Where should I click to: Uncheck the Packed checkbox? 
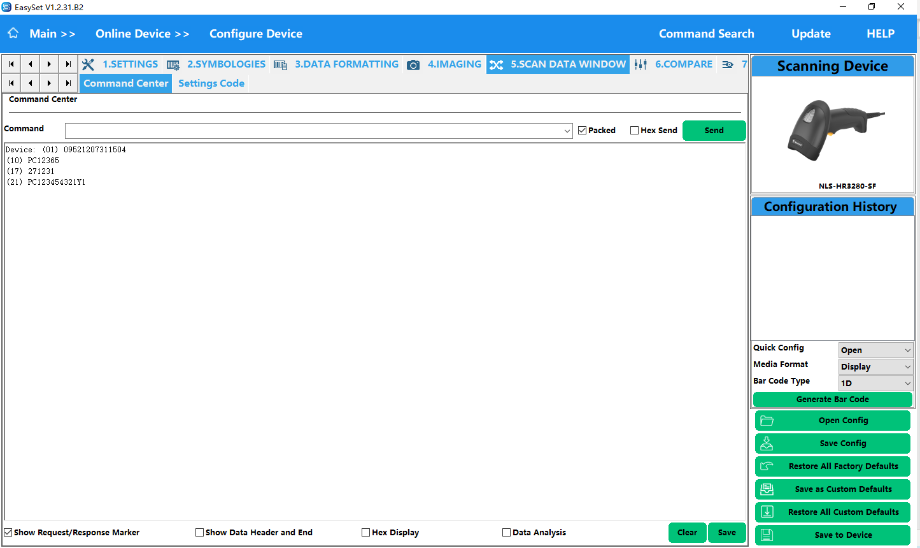[582, 131]
